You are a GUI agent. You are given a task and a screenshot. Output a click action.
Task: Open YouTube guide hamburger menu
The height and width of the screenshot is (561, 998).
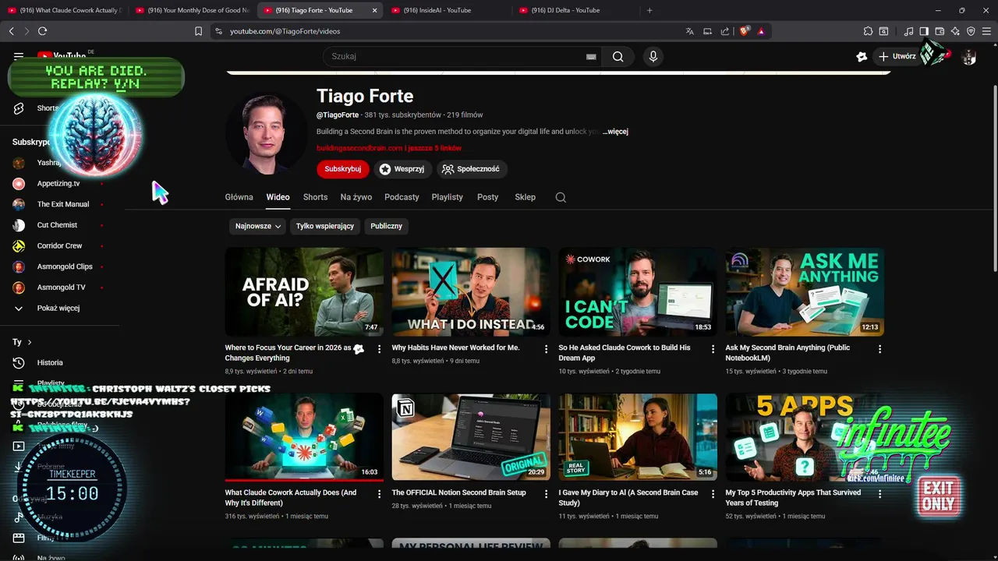point(19,56)
